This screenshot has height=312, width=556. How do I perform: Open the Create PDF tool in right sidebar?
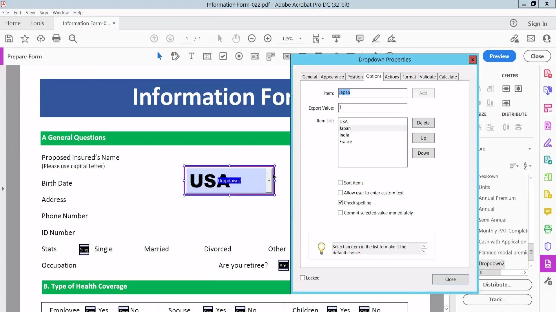pos(548,74)
